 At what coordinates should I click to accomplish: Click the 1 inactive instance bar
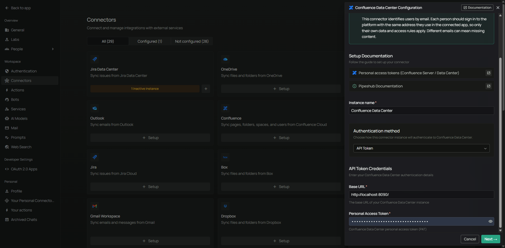click(x=145, y=89)
